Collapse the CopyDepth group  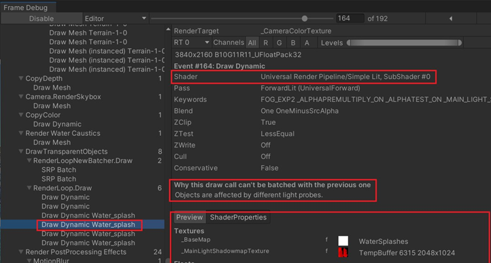click(x=21, y=79)
